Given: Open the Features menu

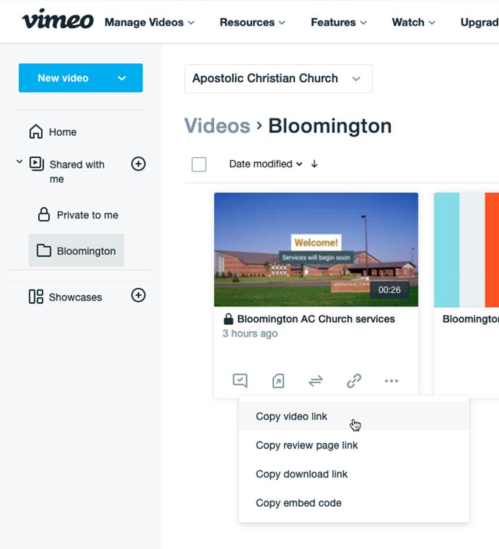Looking at the screenshot, I should click(x=339, y=22).
